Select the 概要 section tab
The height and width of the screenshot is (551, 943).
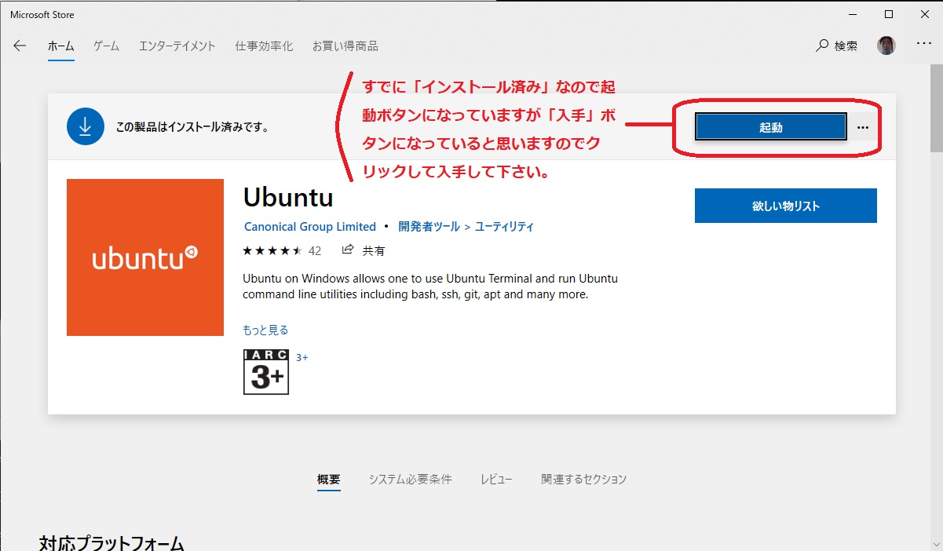[x=329, y=480]
